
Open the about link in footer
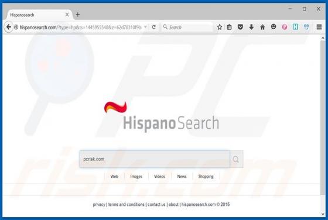click(x=173, y=204)
